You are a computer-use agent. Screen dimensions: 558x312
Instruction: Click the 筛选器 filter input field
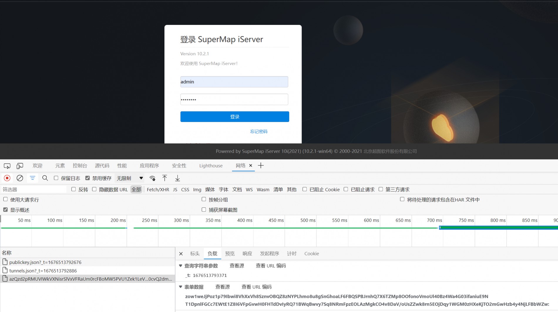pos(34,189)
